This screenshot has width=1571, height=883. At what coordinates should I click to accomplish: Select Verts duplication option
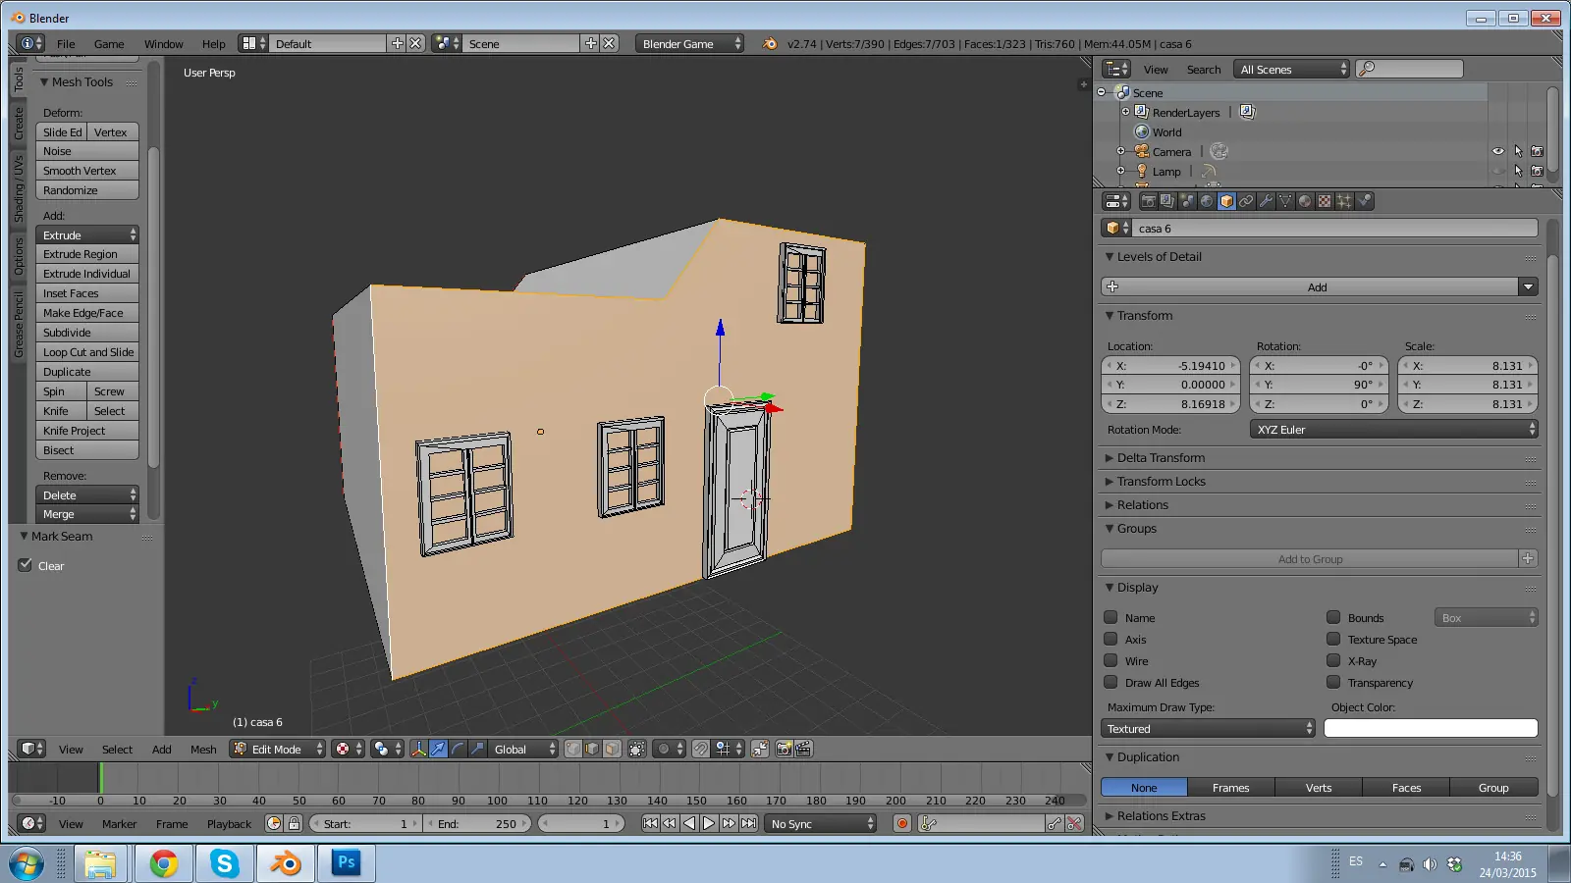click(x=1319, y=787)
